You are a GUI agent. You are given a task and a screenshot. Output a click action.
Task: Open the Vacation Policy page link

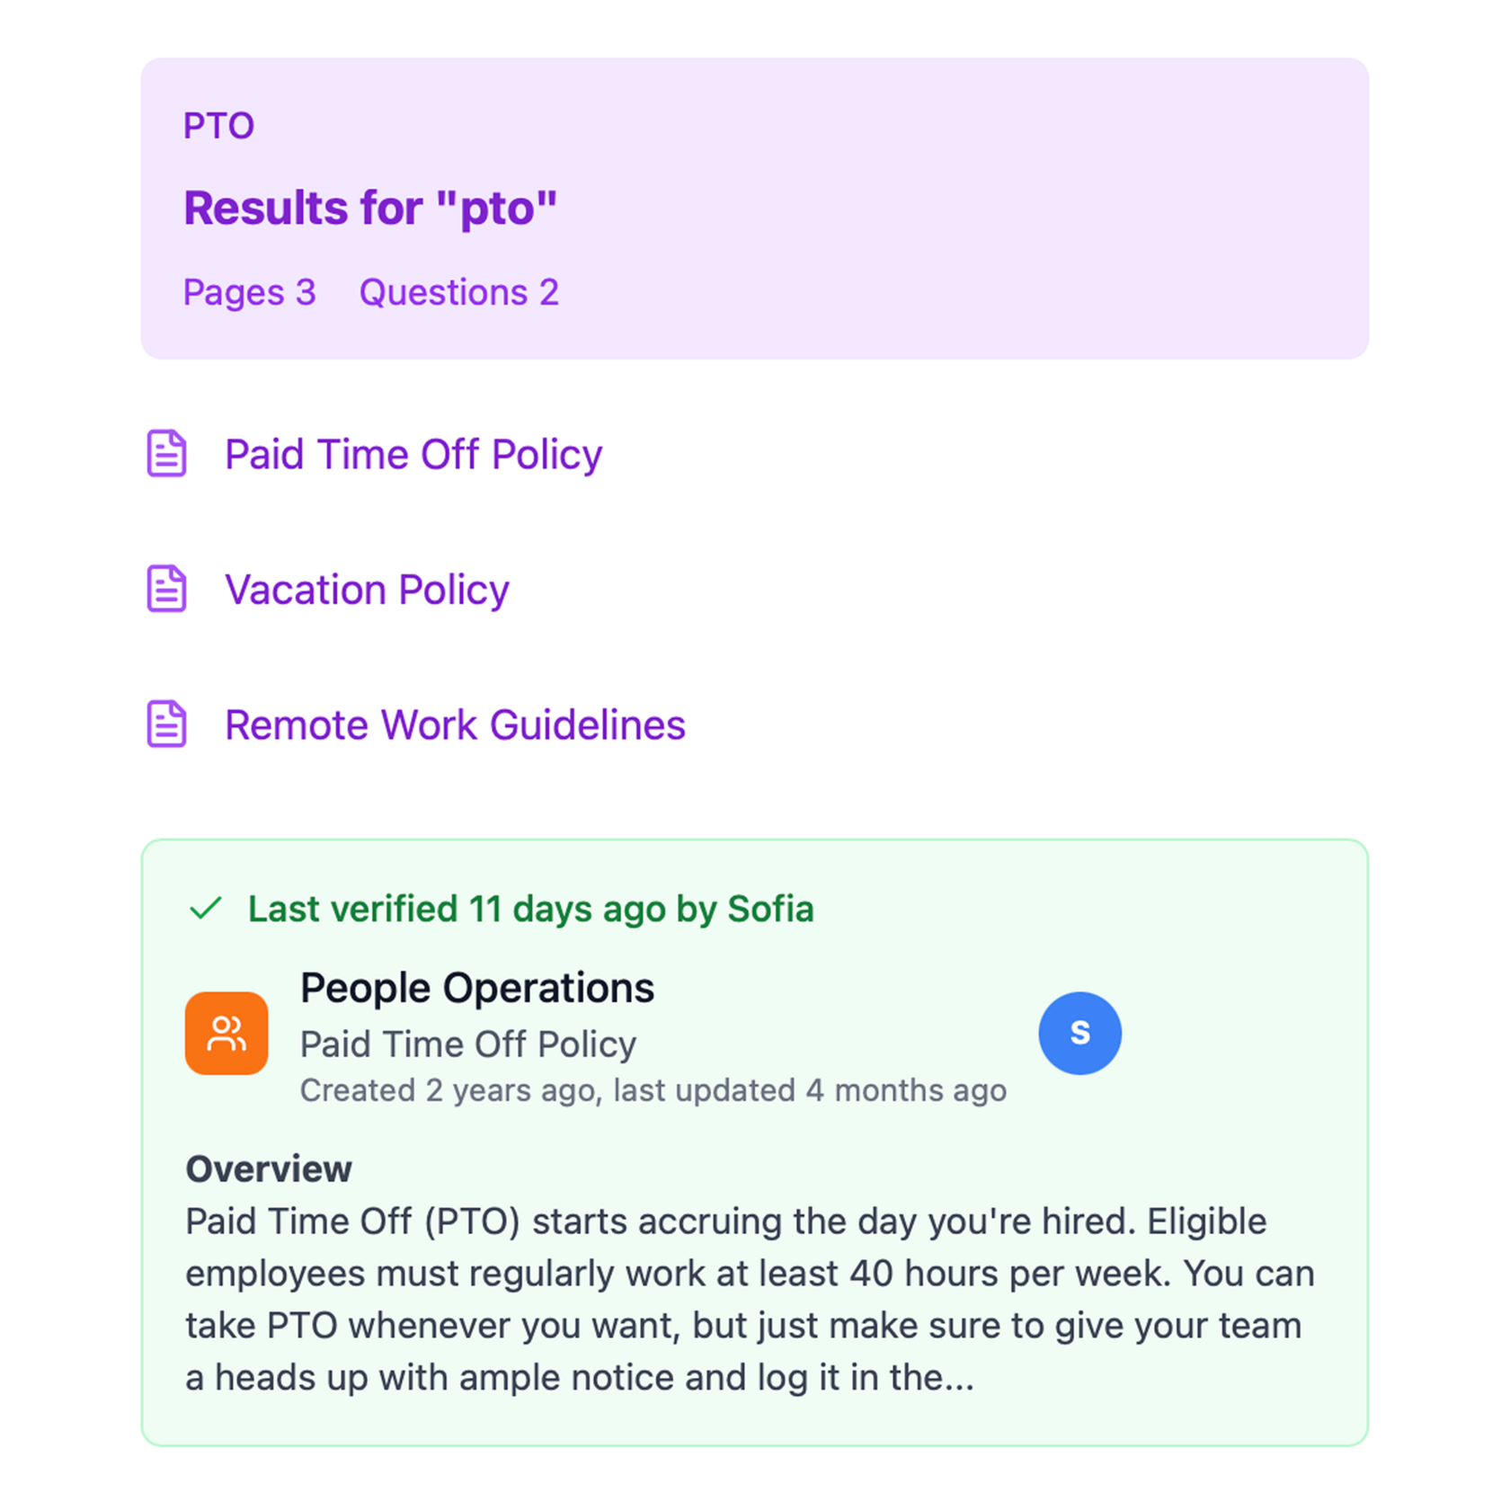(367, 590)
